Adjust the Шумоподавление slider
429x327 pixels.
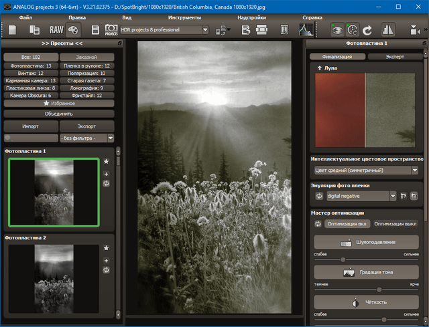click(343, 259)
